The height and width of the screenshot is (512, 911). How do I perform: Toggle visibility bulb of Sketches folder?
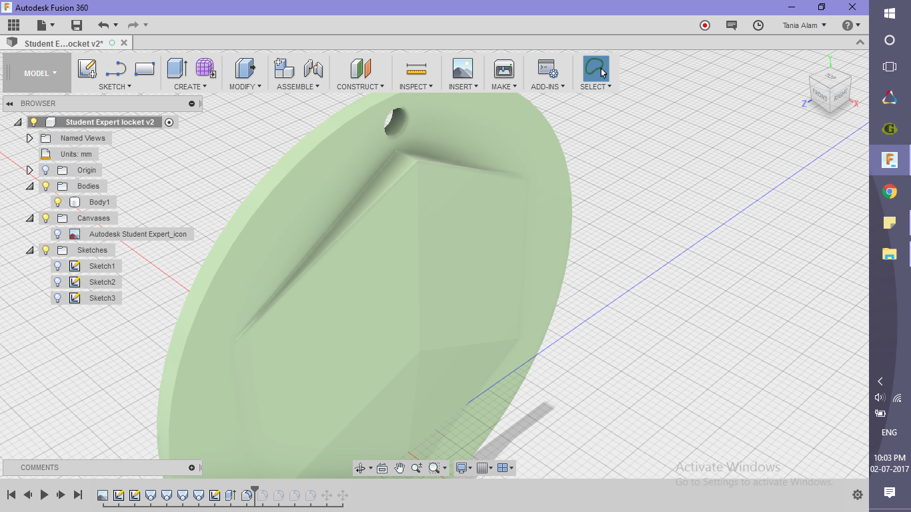tap(45, 250)
